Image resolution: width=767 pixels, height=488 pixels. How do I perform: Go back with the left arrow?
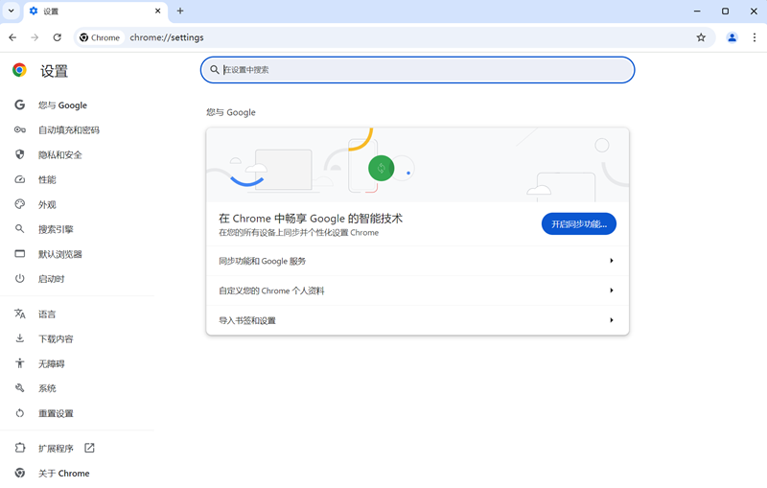12,37
